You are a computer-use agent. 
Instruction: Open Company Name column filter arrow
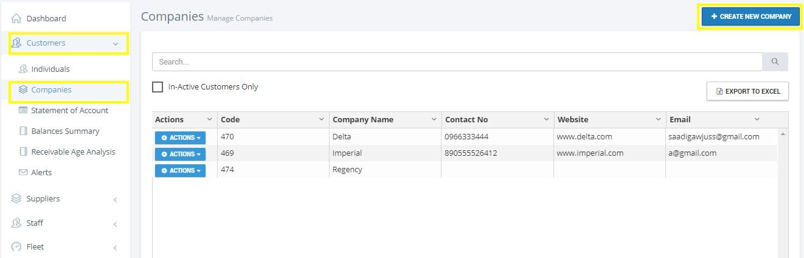point(434,119)
